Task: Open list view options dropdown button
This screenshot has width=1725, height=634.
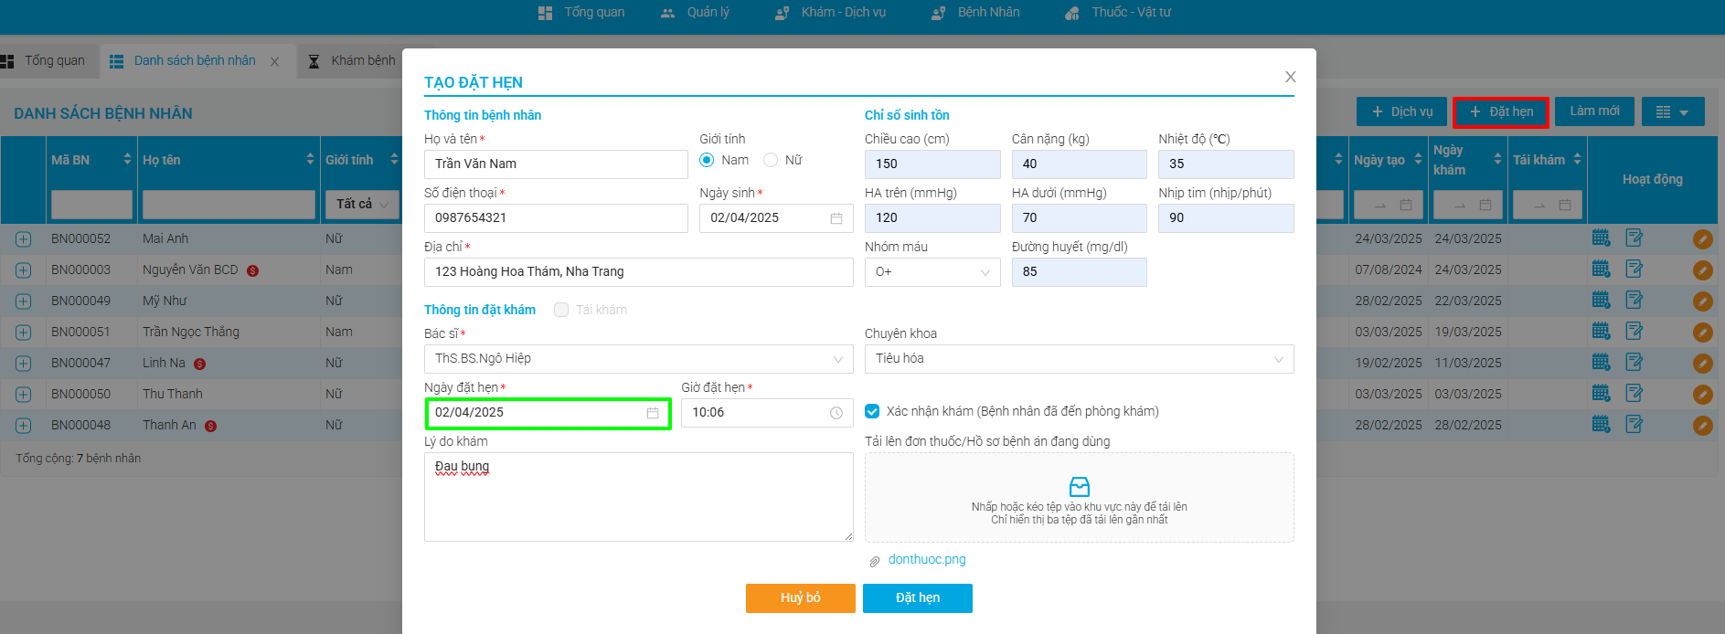Action: click(1673, 112)
